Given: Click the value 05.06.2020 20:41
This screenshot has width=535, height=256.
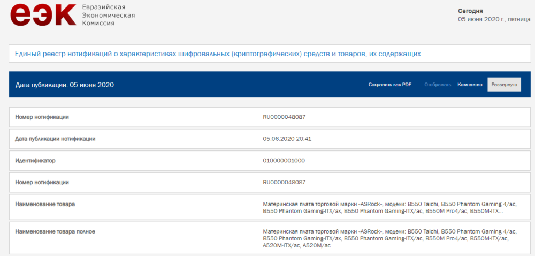Looking at the screenshot, I should 287,139.
